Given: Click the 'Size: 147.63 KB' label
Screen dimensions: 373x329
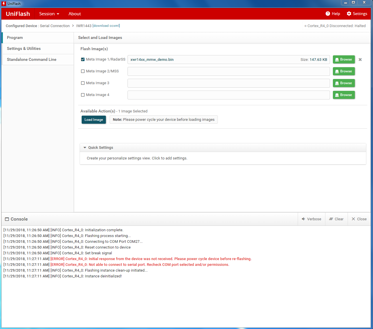Looking at the screenshot, I should click(x=314, y=60).
